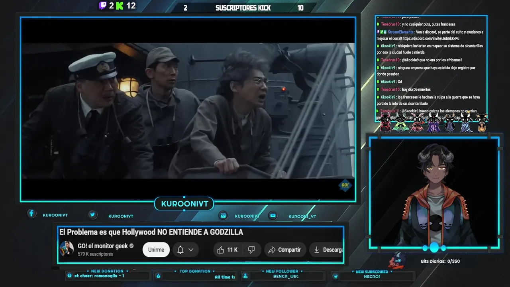The image size is (510, 287).
Task: Expand the notification options chevron
Action: pos(191,250)
